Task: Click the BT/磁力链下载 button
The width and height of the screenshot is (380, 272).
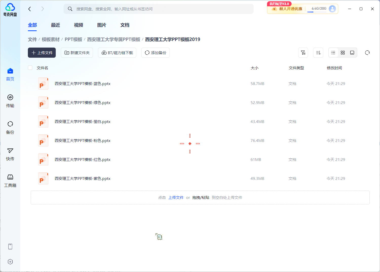Action: point(117,53)
